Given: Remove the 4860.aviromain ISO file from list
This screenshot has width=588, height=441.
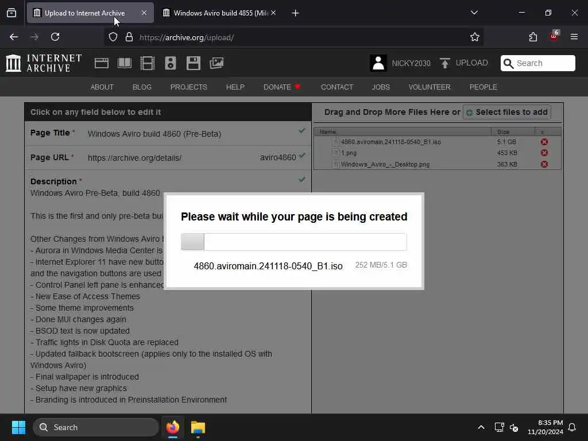Looking at the screenshot, I should click(x=544, y=142).
